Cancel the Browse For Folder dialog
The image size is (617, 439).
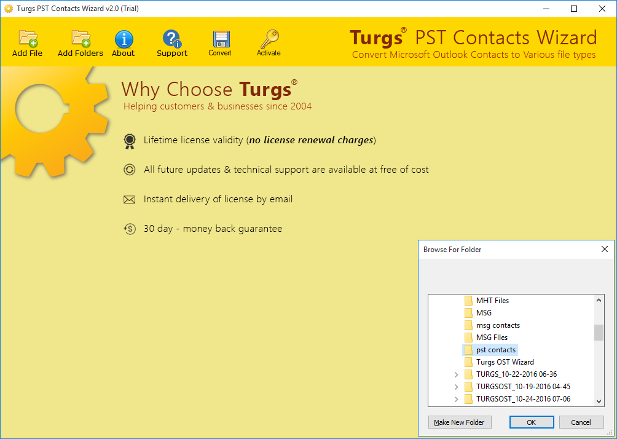click(581, 422)
